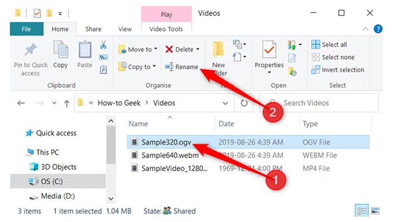This screenshot has width=394, height=222.
Task: Open Help with the question mark icon
Action: point(378,29)
